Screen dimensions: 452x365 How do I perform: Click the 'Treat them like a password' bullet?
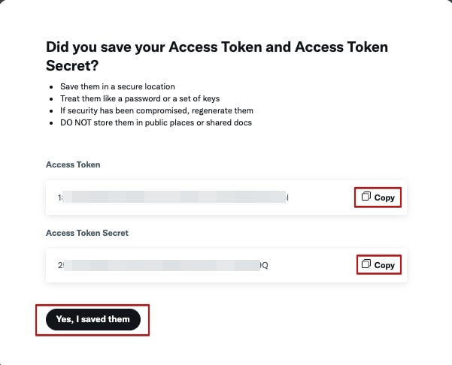[x=140, y=98]
